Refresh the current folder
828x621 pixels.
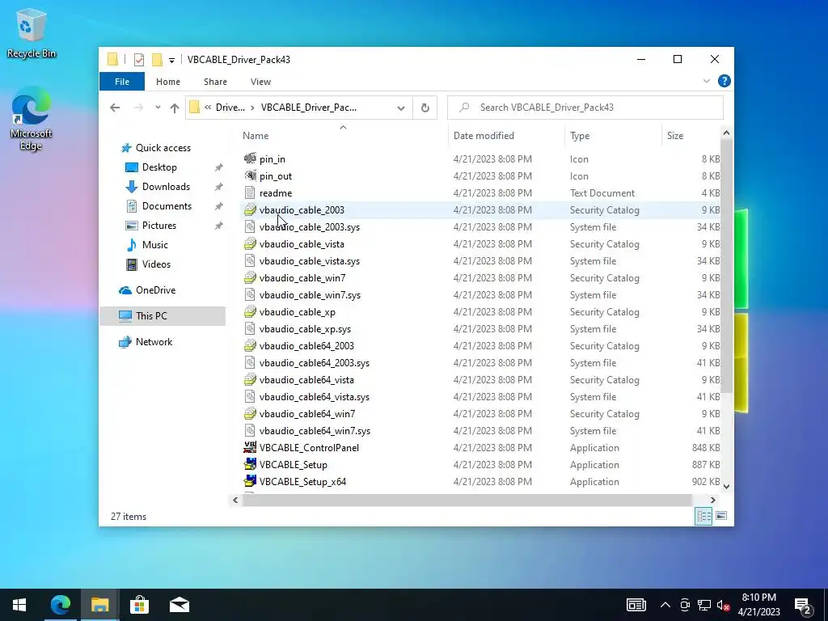(425, 108)
